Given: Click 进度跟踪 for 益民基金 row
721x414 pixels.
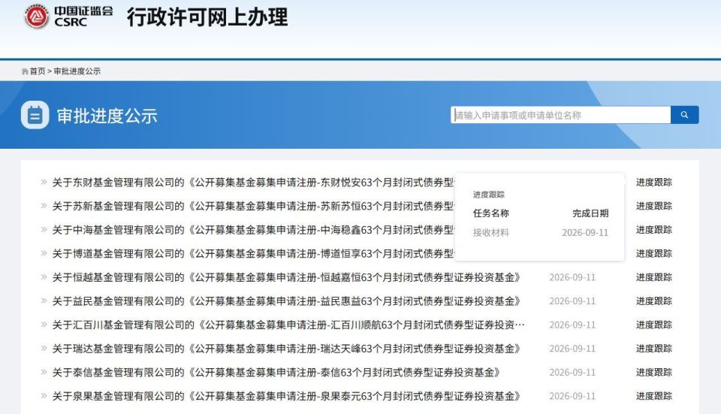Looking at the screenshot, I should pos(654,301).
